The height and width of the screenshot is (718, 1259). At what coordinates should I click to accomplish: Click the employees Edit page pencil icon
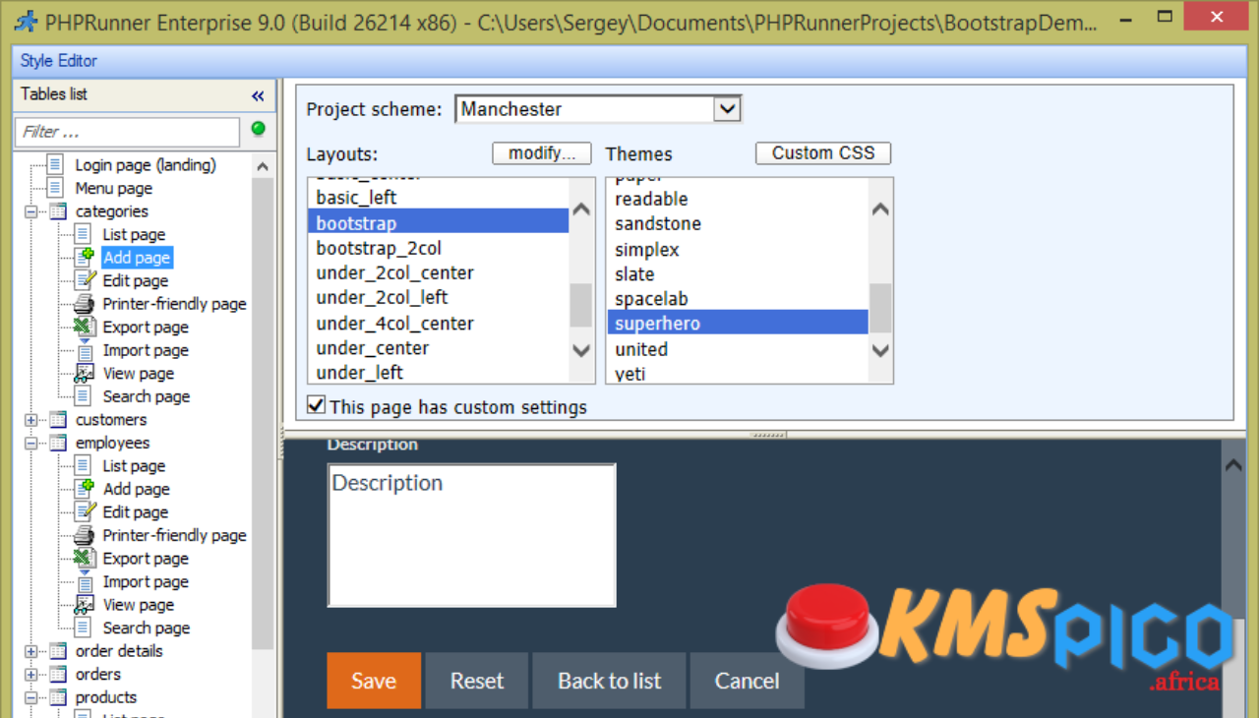[85, 511]
